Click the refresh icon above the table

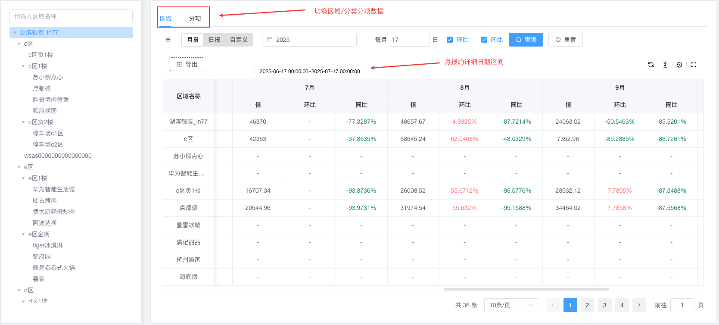tap(651, 65)
